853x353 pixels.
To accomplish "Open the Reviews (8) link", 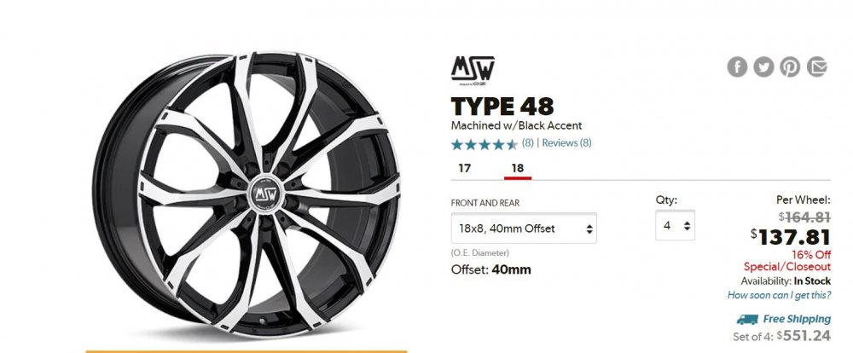I will (x=566, y=143).
